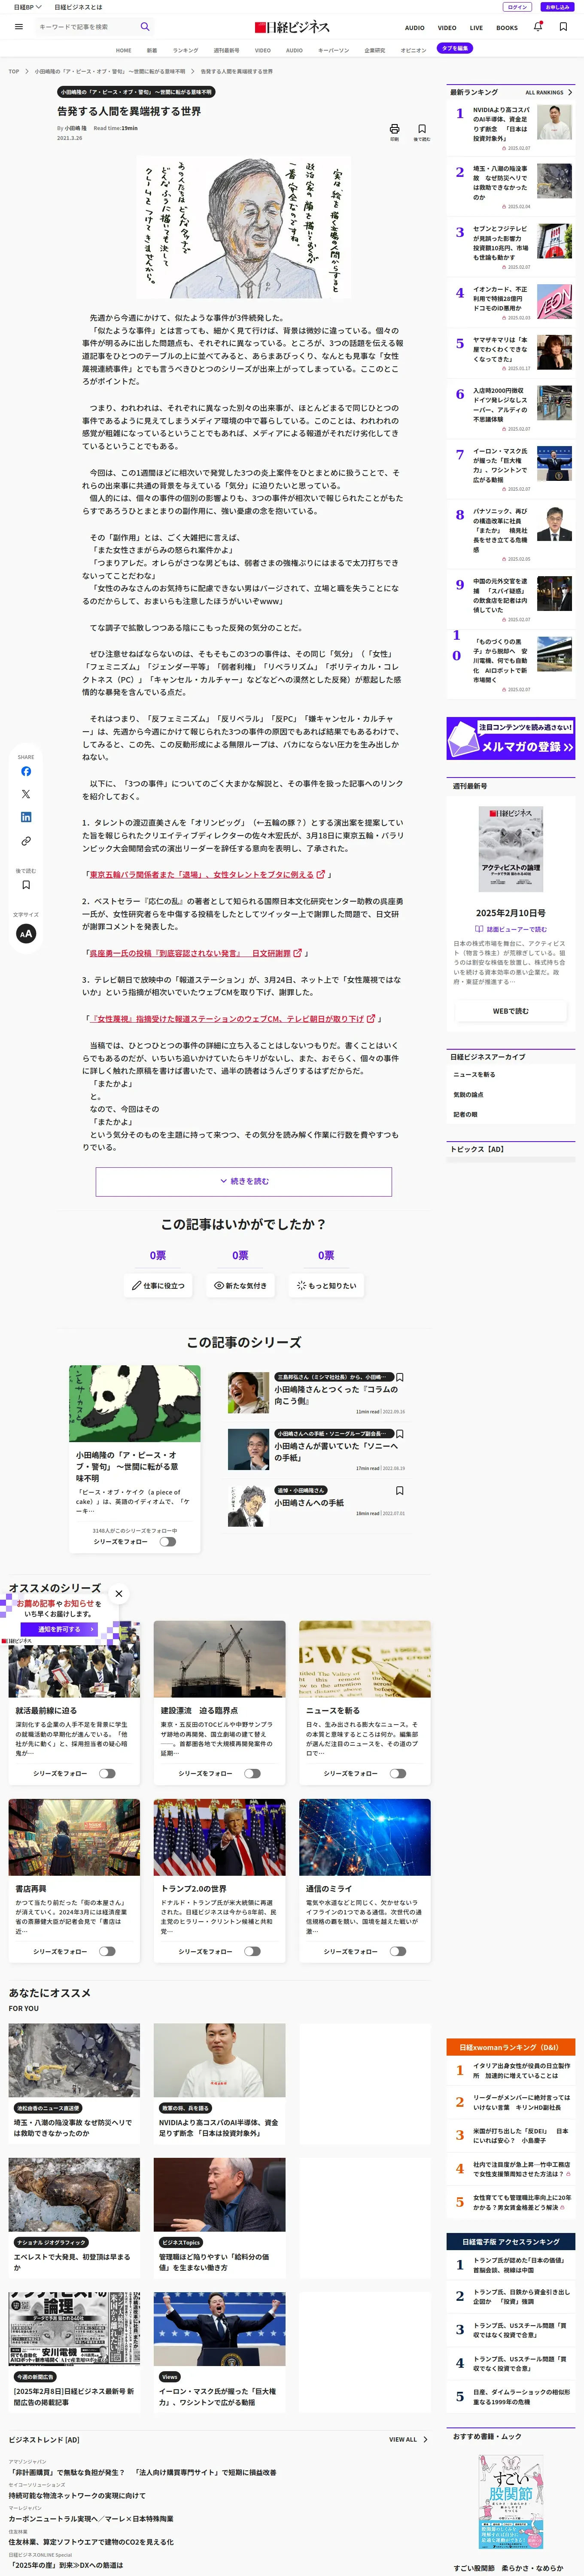Click the print icon below article title

pos(394,129)
